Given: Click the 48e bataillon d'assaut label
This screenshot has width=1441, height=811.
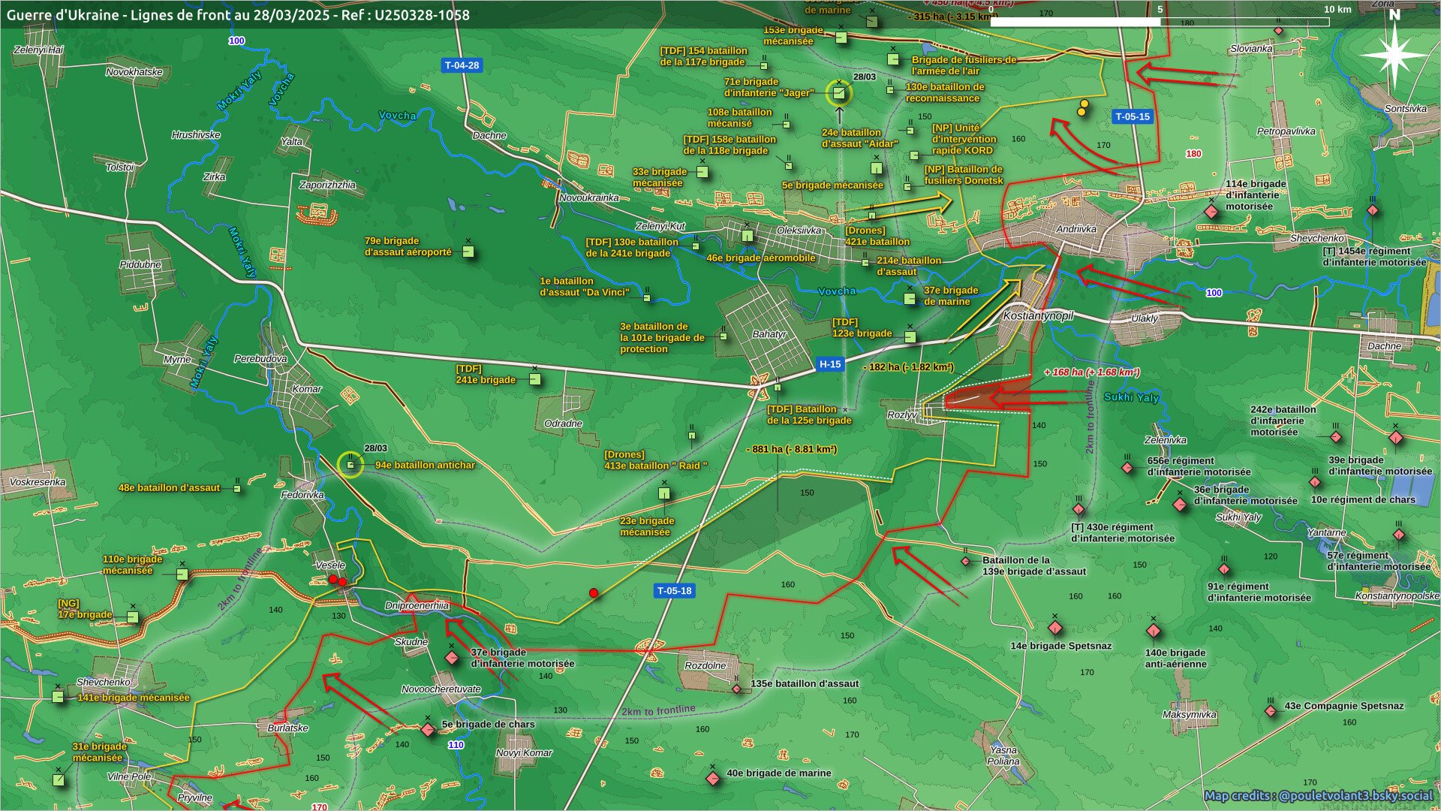Looking at the screenshot, I should point(169,487).
